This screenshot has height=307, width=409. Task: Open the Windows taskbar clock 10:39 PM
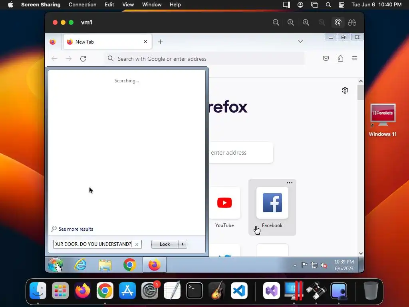(x=344, y=265)
